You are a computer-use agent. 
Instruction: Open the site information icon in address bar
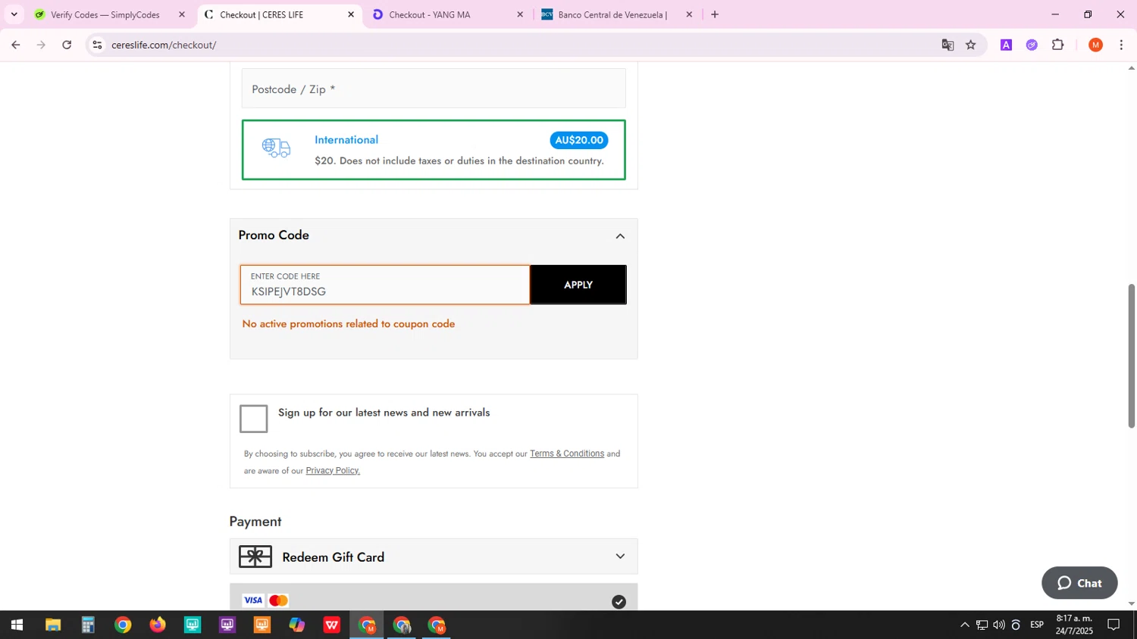click(x=97, y=45)
